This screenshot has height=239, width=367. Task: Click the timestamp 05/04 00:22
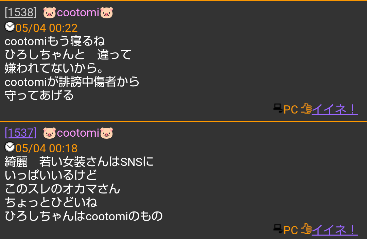click(x=47, y=28)
